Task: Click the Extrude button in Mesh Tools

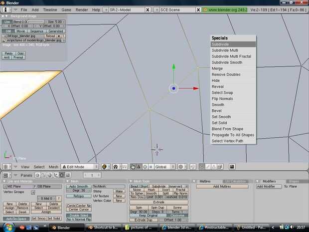Action: [158, 202]
